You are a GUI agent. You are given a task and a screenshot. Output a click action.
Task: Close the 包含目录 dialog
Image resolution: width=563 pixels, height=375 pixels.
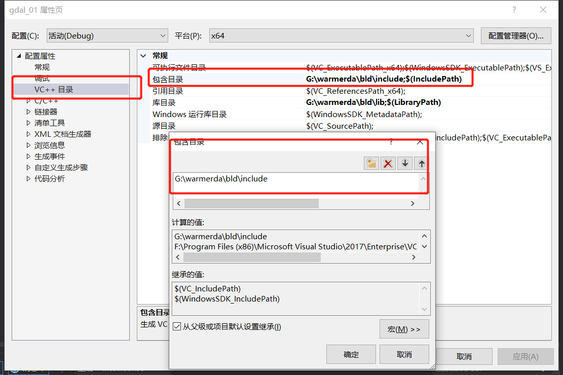pos(420,142)
